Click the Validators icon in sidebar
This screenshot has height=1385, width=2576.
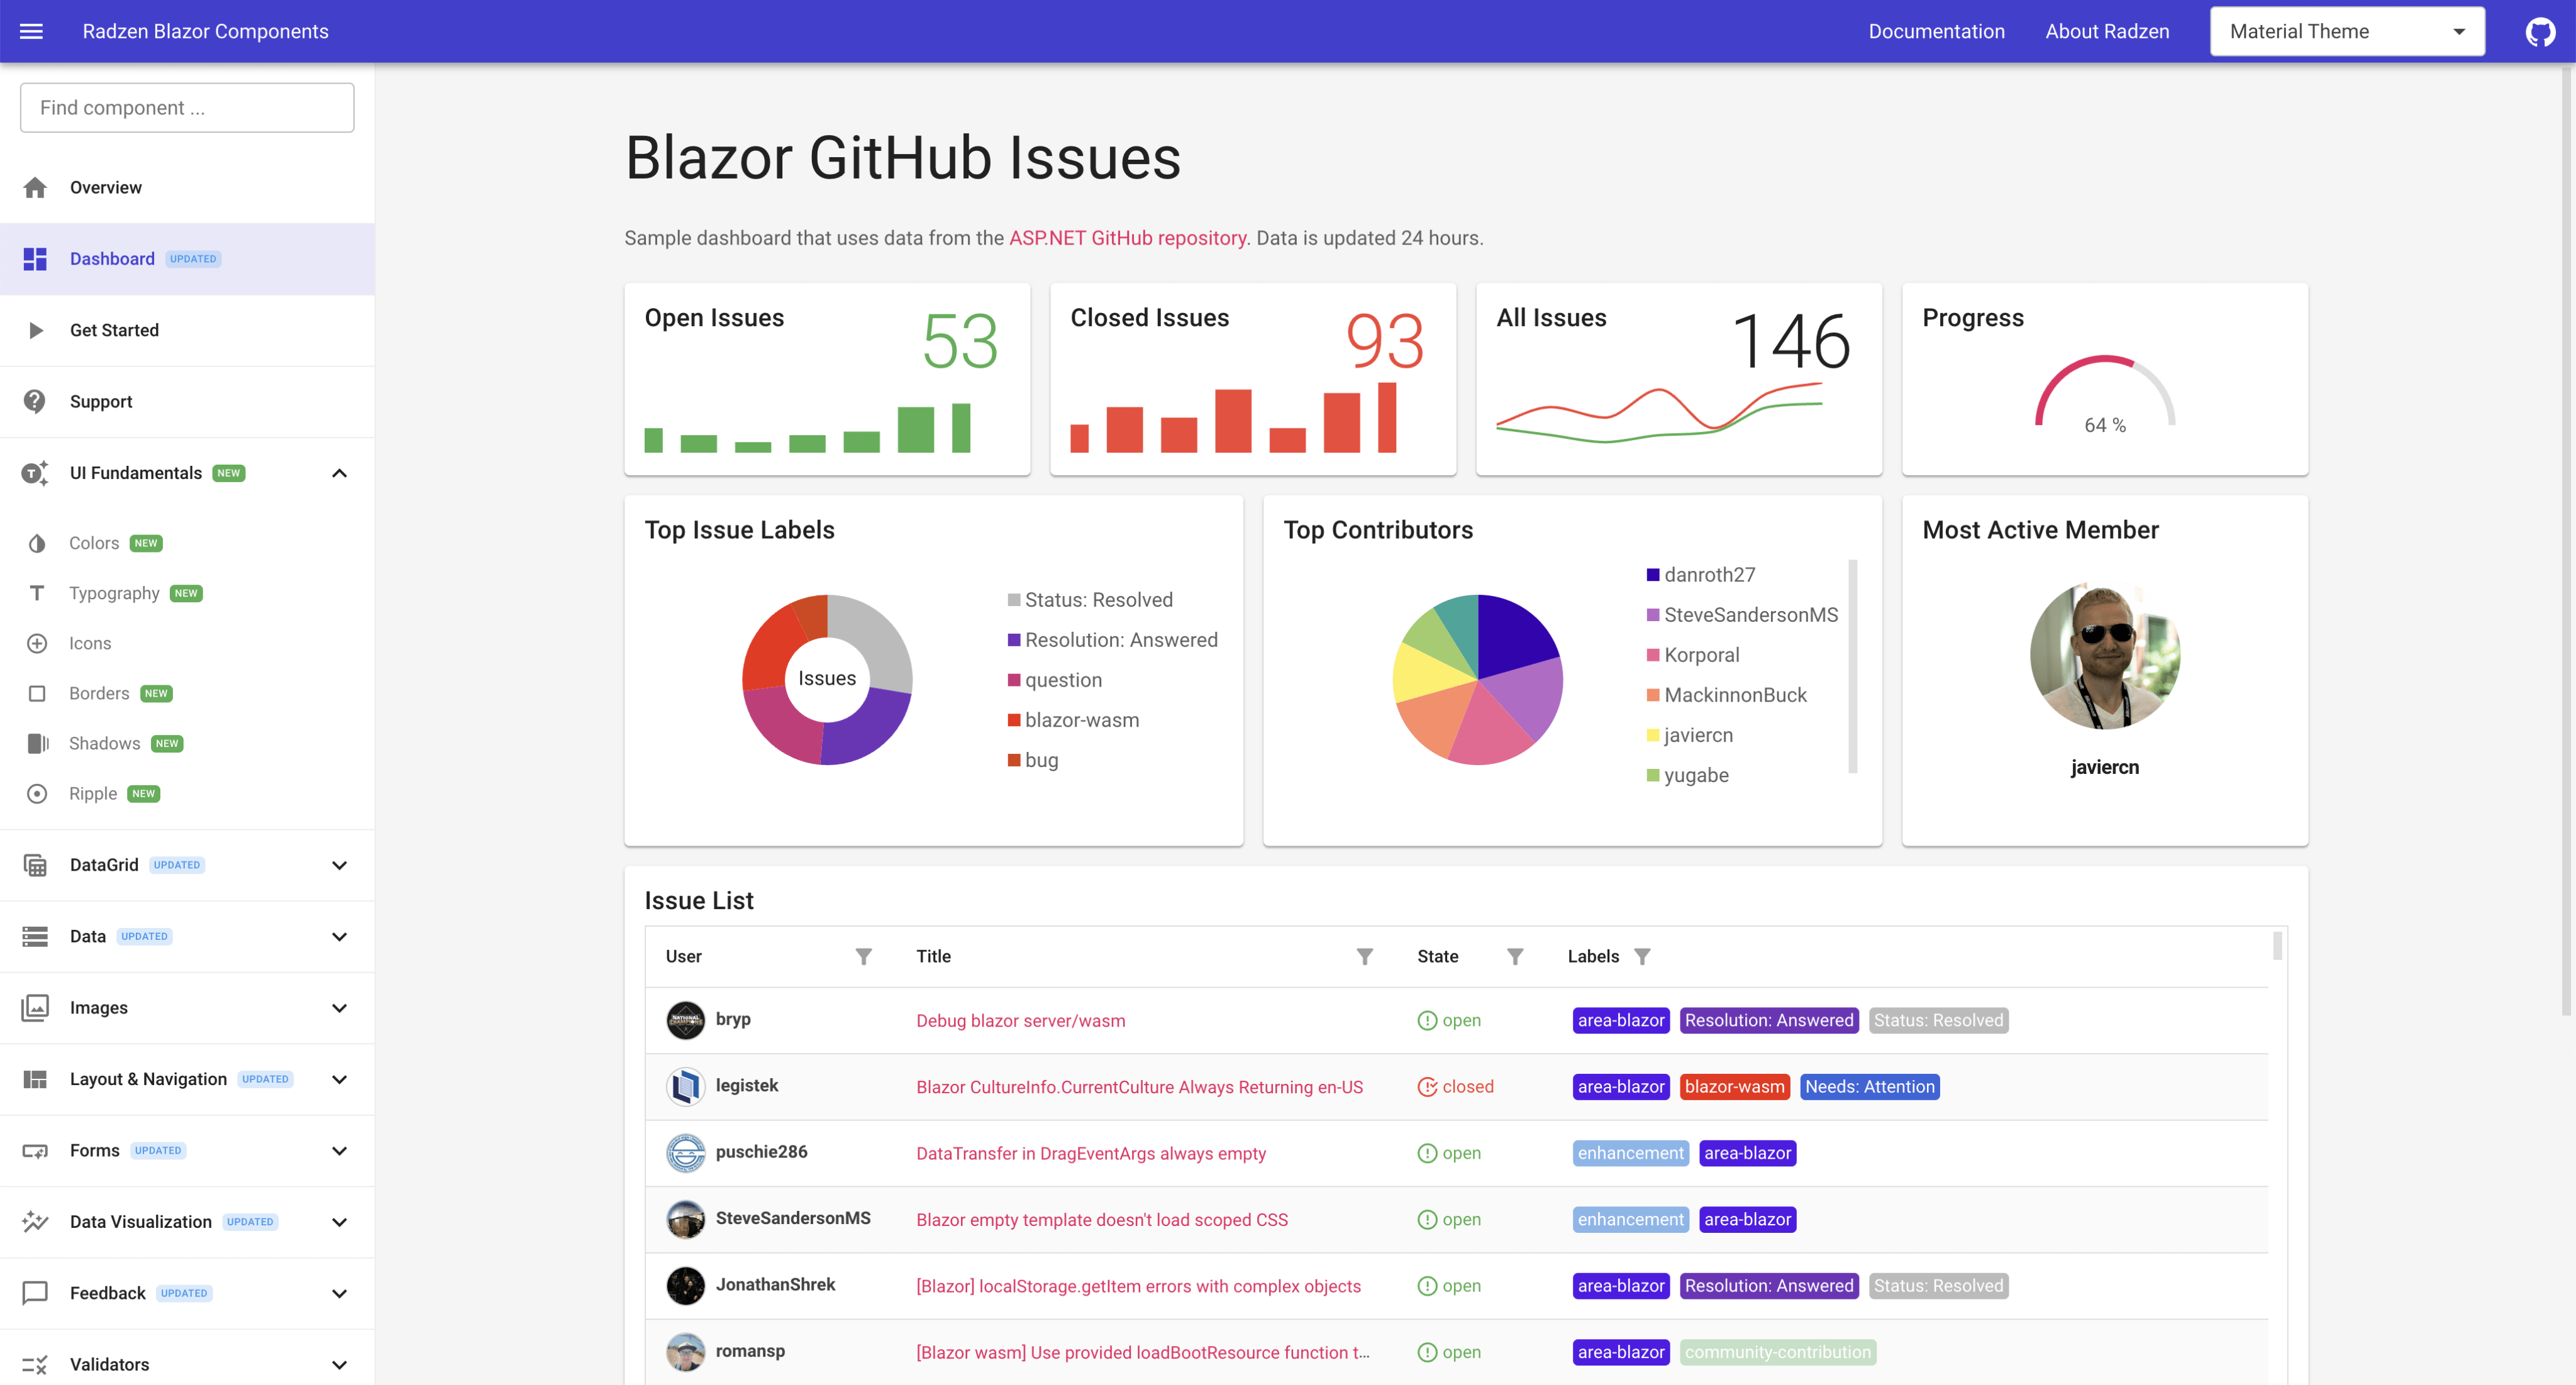pos(35,1364)
